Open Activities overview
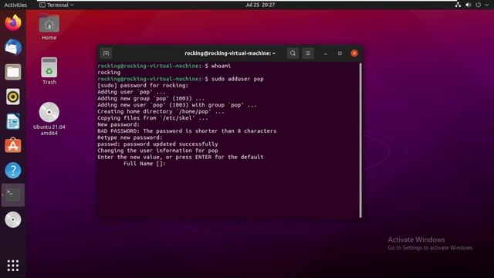494x278 pixels. coord(15,5)
